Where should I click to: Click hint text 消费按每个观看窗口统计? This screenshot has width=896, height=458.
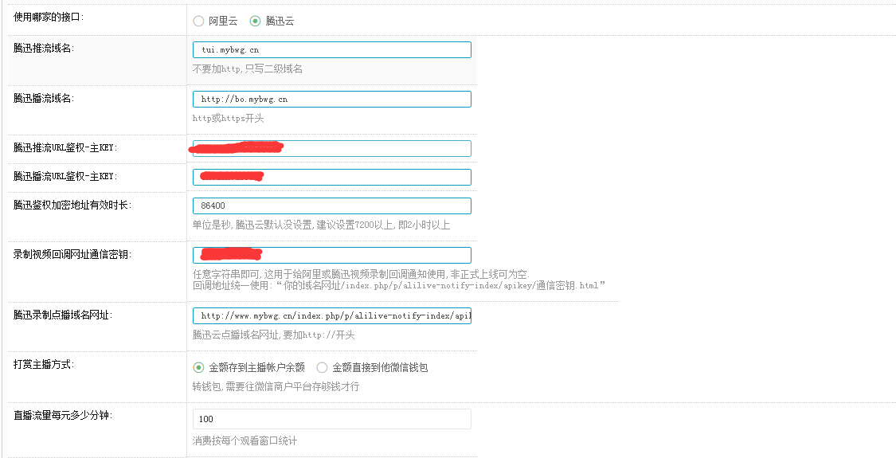245,440
